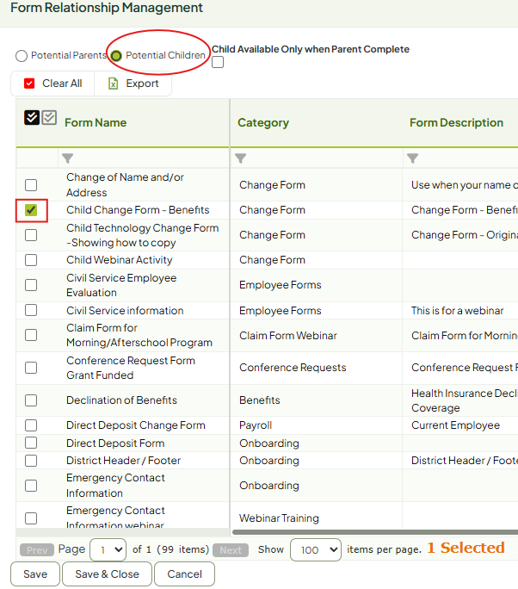Check Emergency Contact Information webinar row

[x=31, y=518]
